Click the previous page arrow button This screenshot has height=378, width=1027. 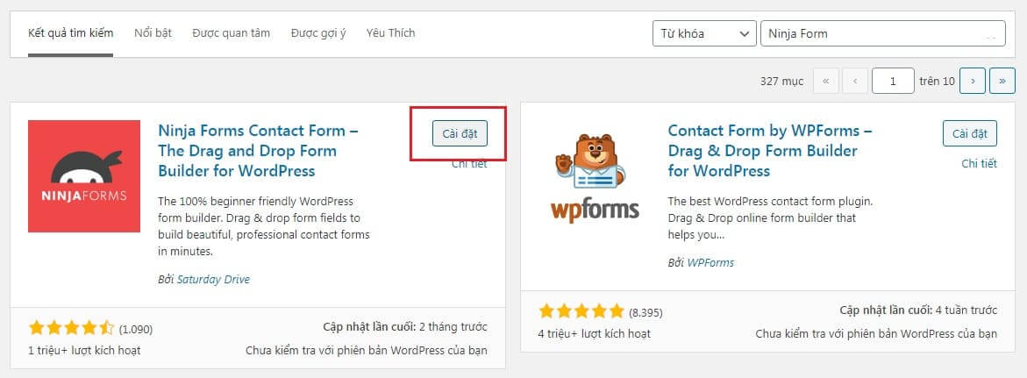[855, 82]
